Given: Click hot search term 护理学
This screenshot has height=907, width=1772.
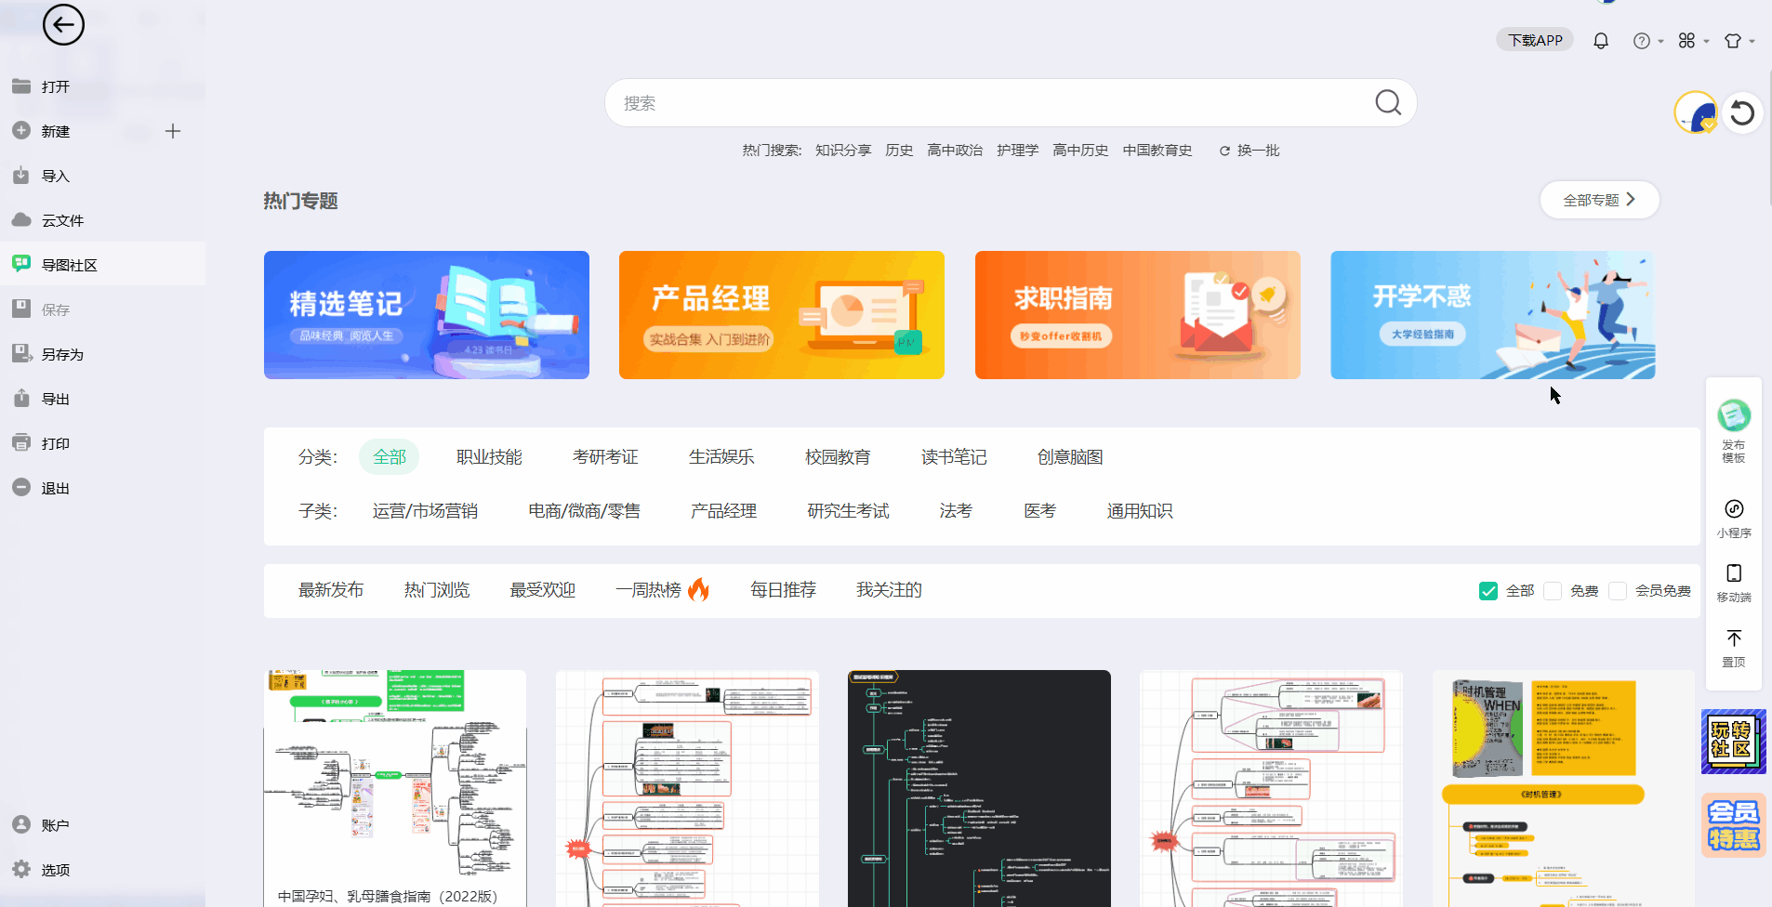Looking at the screenshot, I should click(1018, 151).
